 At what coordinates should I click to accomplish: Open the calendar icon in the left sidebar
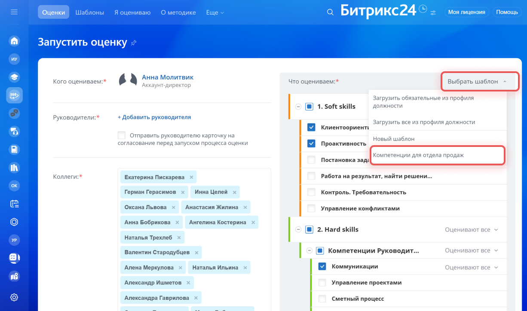click(14, 204)
